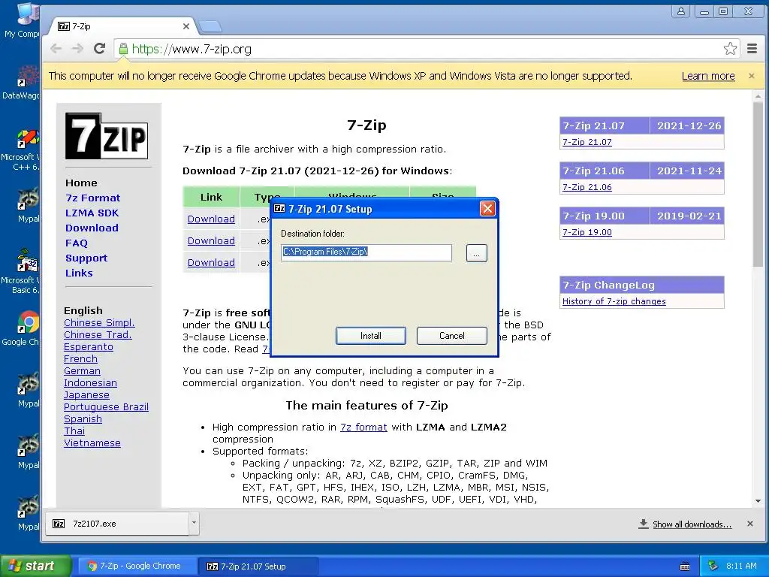Click the keyboard icon in system tray
This screenshot has width=769, height=577.
point(685,566)
